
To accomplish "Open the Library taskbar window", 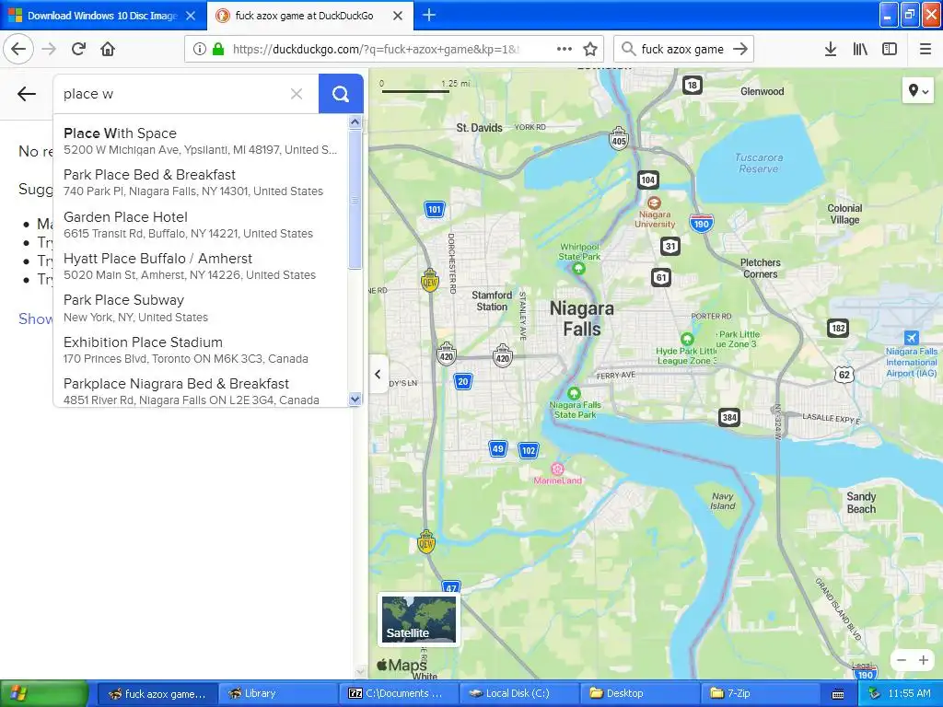I will pyautogui.click(x=276, y=693).
